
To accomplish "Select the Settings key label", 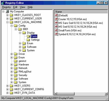I will (35, 40).
